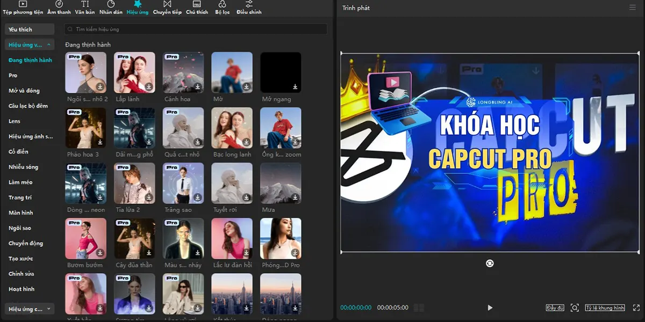Viewport: 645px width, 322px height.
Task: Play the preview video
Action: [490, 308]
